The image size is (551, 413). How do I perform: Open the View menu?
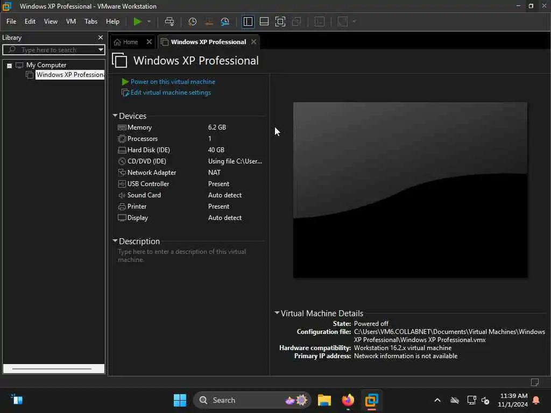(51, 22)
